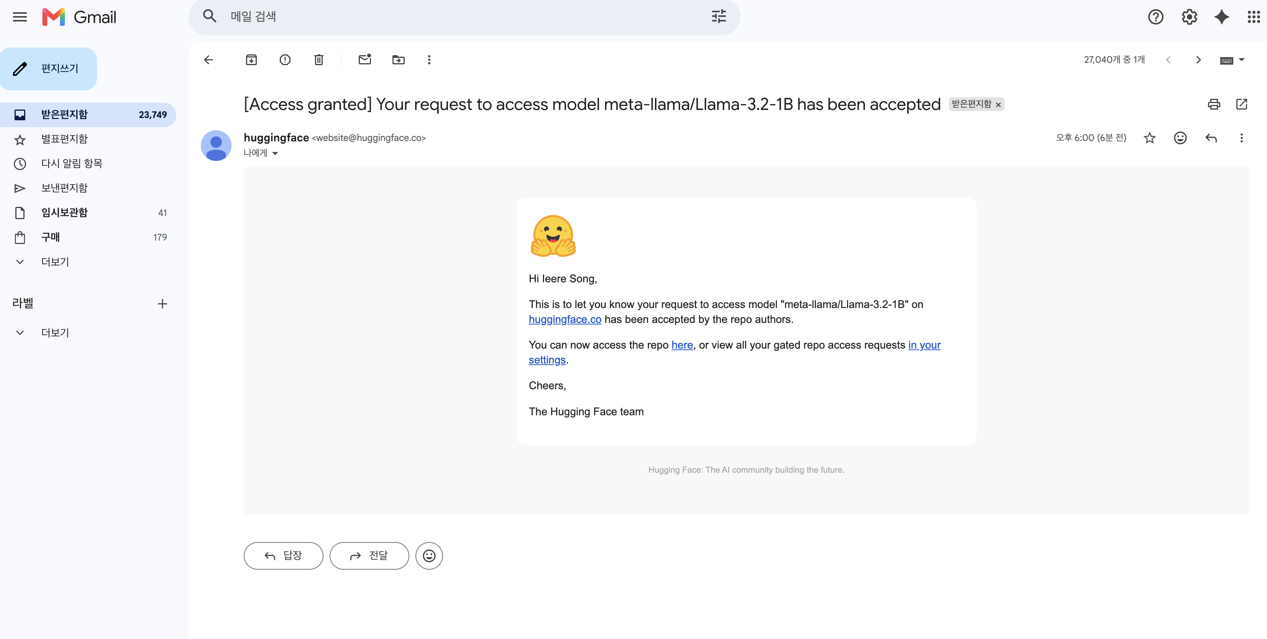Click the email subject line

click(592, 104)
